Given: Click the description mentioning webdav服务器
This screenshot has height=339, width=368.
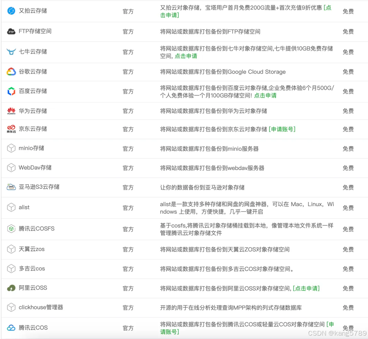Looking at the screenshot, I should 212,168.
